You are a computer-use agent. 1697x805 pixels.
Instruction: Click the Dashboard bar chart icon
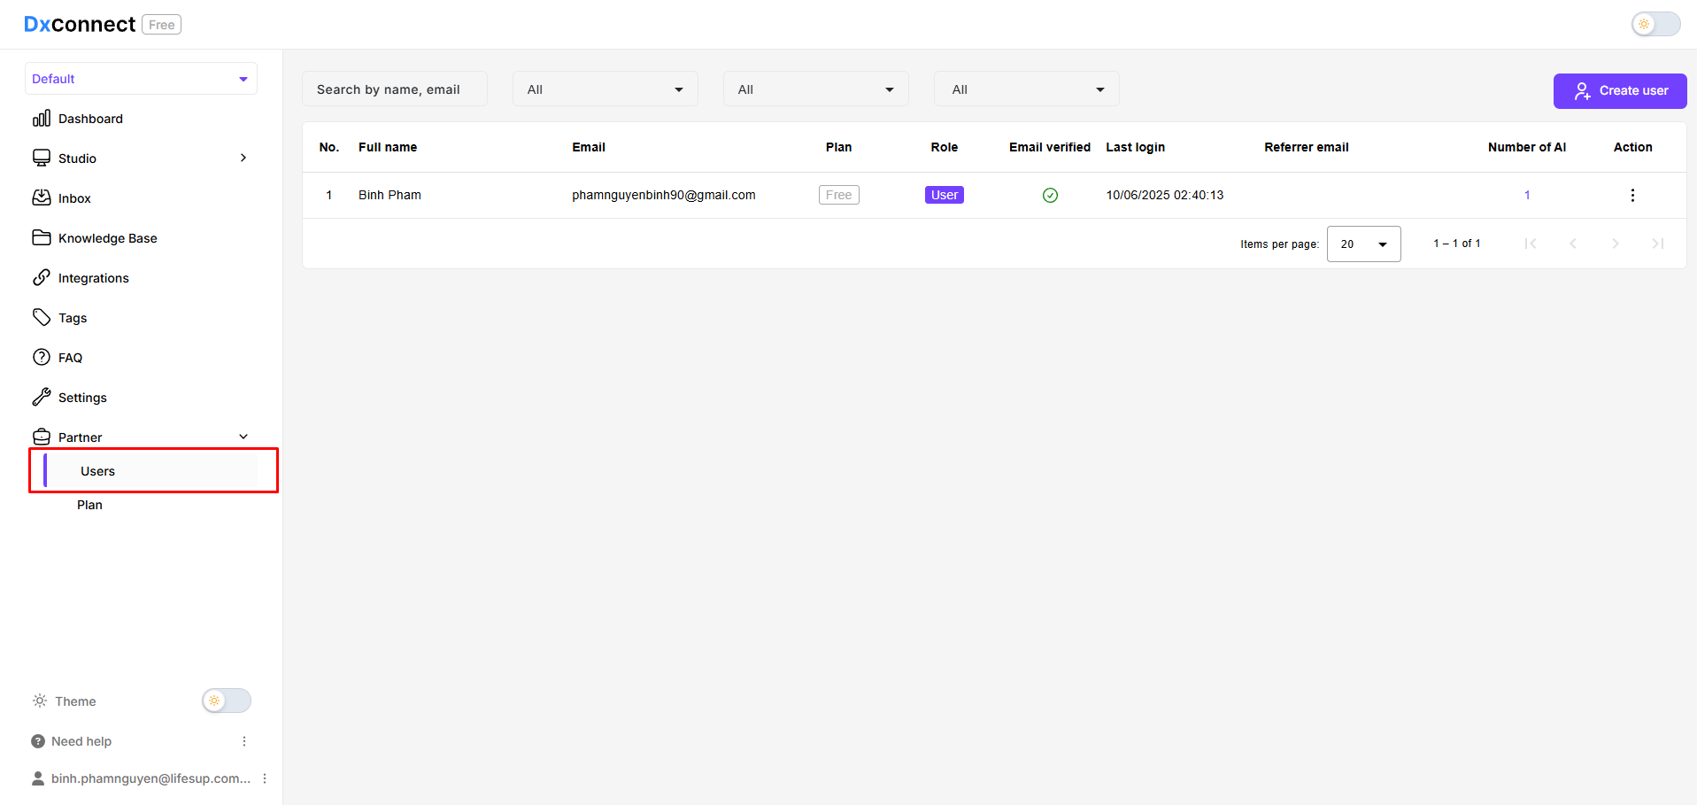pos(42,119)
